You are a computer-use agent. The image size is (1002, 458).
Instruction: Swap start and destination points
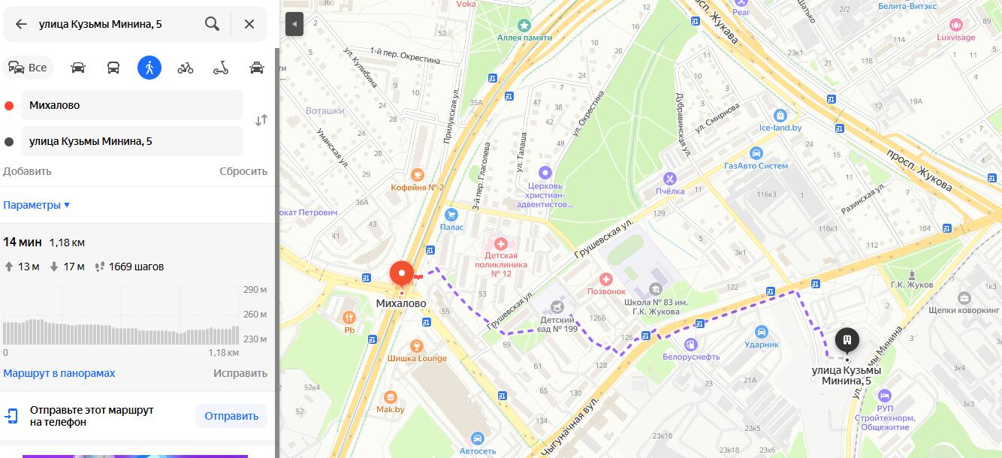(261, 120)
